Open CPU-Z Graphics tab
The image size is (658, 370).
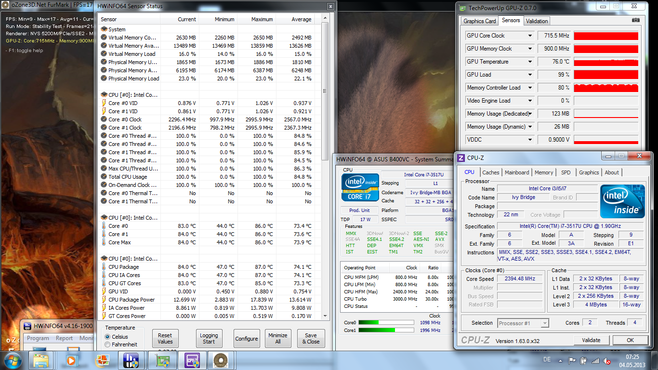[x=589, y=172]
